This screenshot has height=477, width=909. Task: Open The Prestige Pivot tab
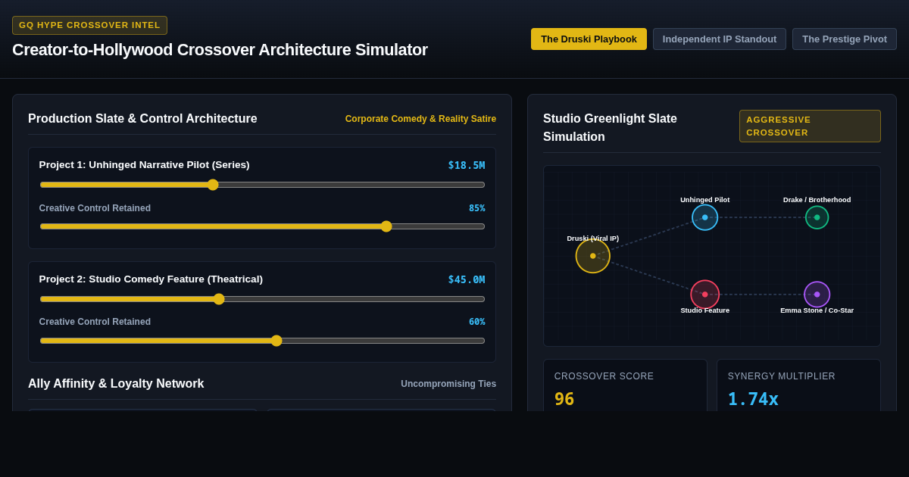coord(845,39)
